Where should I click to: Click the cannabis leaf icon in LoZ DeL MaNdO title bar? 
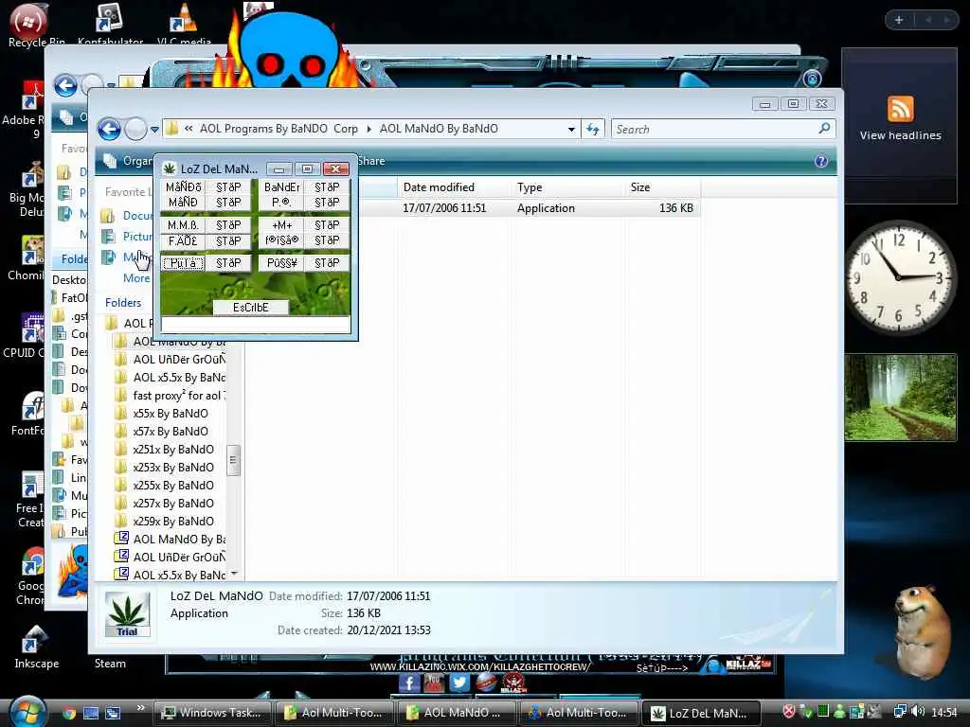point(169,168)
